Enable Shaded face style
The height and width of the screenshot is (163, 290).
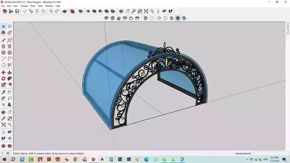pyautogui.click(x=172, y=18)
